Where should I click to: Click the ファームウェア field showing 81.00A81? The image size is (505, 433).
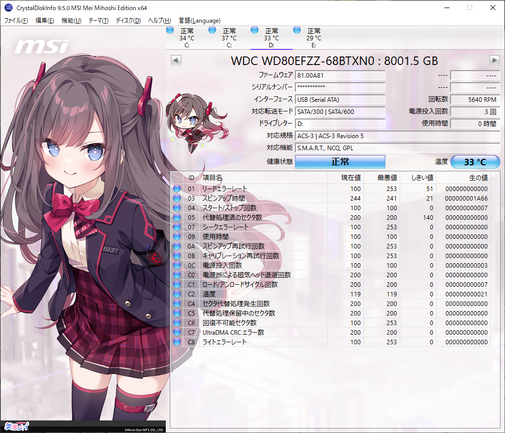pos(340,76)
